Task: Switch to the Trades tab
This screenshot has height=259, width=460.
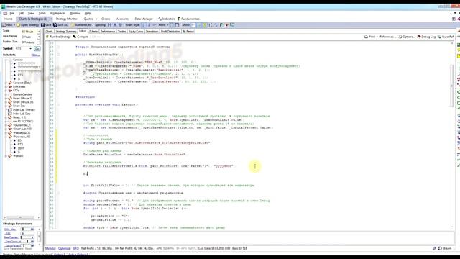Action: pyautogui.click(x=121, y=31)
